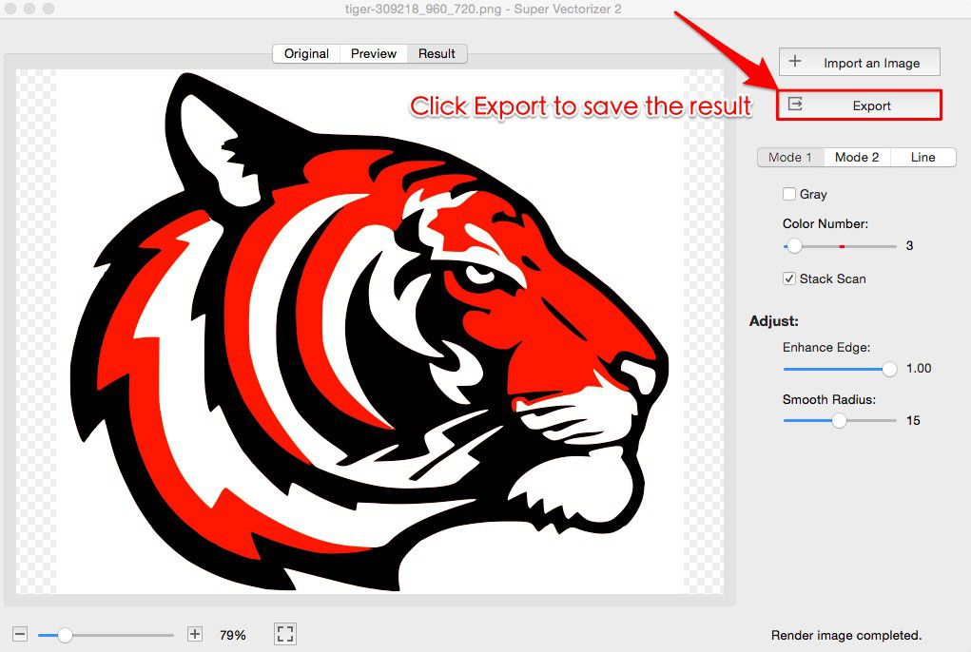The image size is (971, 652).
Task: Switch to the Preview tab
Action: tap(373, 53)
